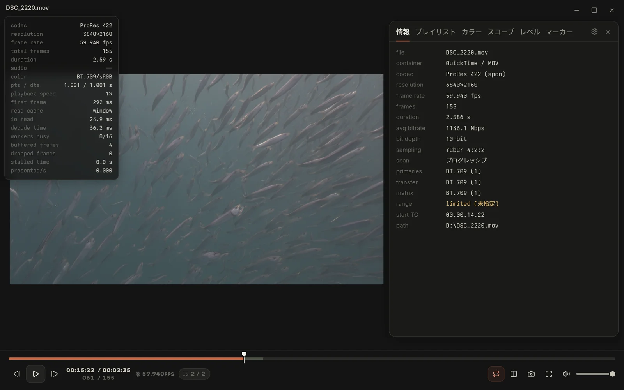Click the timeline playhead marker
The width and height of the screenshot is (624, 390).
244,355
